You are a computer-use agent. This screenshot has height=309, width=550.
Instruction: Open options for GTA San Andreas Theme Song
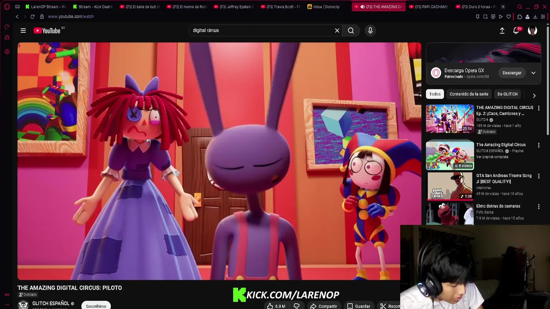click(539, 176)
